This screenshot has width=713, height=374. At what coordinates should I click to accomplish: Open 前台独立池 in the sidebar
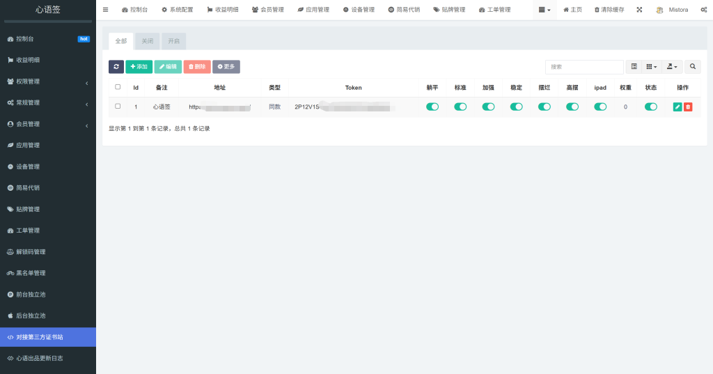pyautogui.click(x=48, y=295)
